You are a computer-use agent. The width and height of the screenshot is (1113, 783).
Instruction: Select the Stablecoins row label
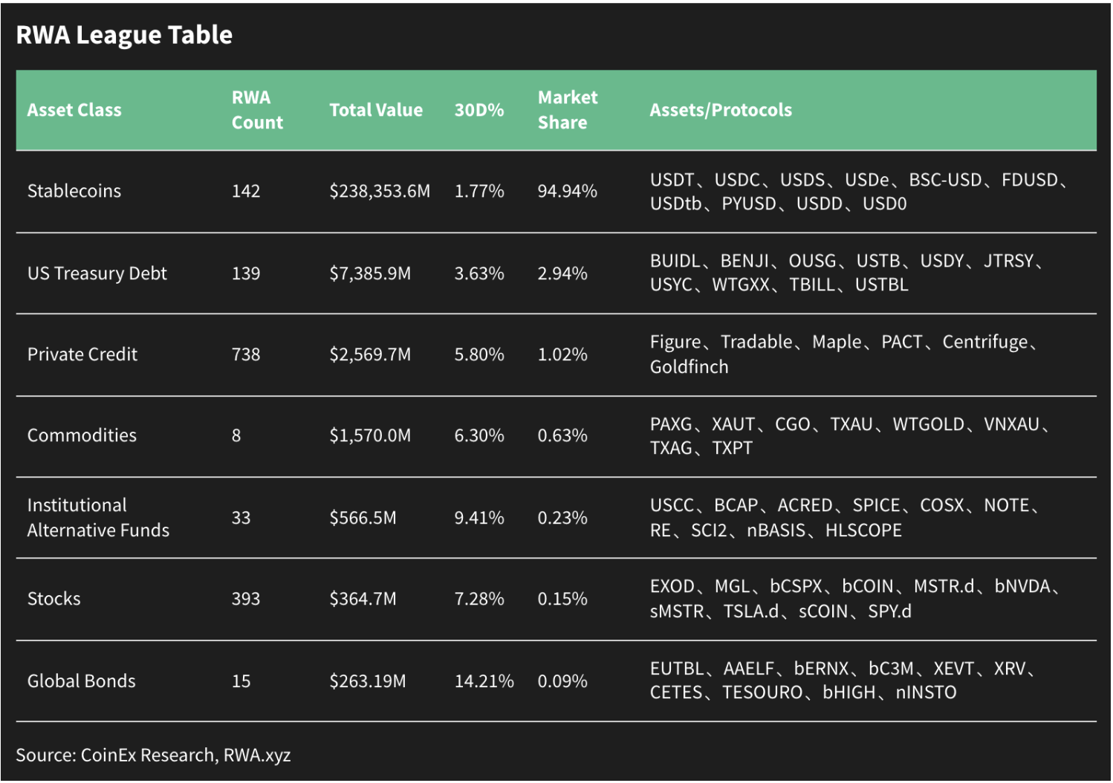coord(74,191)
